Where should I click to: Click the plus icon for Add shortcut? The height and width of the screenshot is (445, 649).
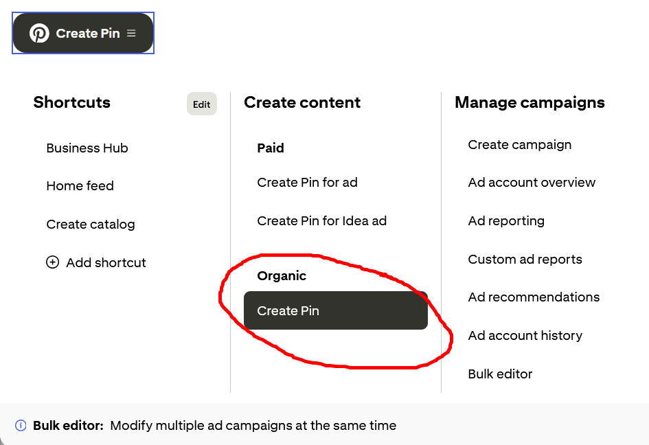[x=52, y=262]
